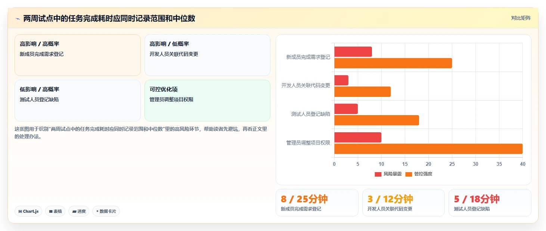Click the red 风险暴露 bar for 新成员完成需求登记
Screen dimensions: 546x231
353,52
